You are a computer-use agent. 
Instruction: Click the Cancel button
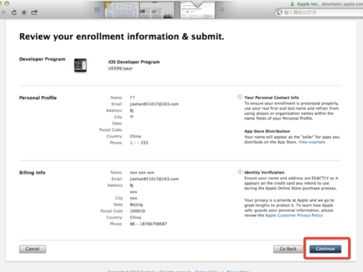[33, 249]
